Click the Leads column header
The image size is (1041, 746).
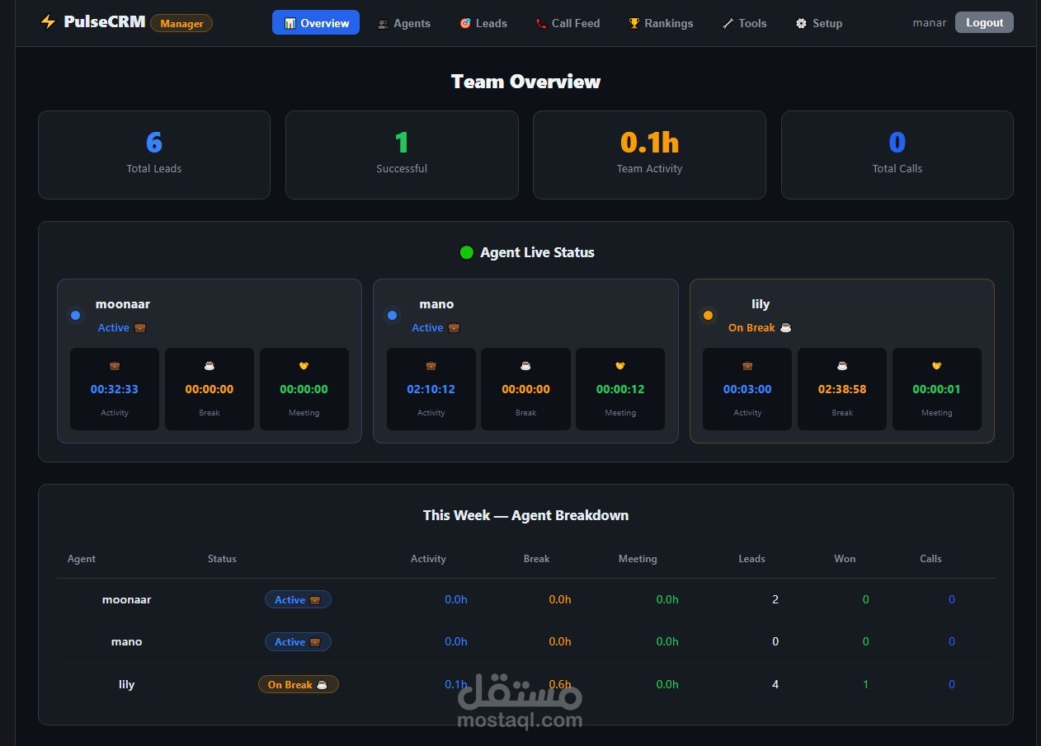pos(751,559)
